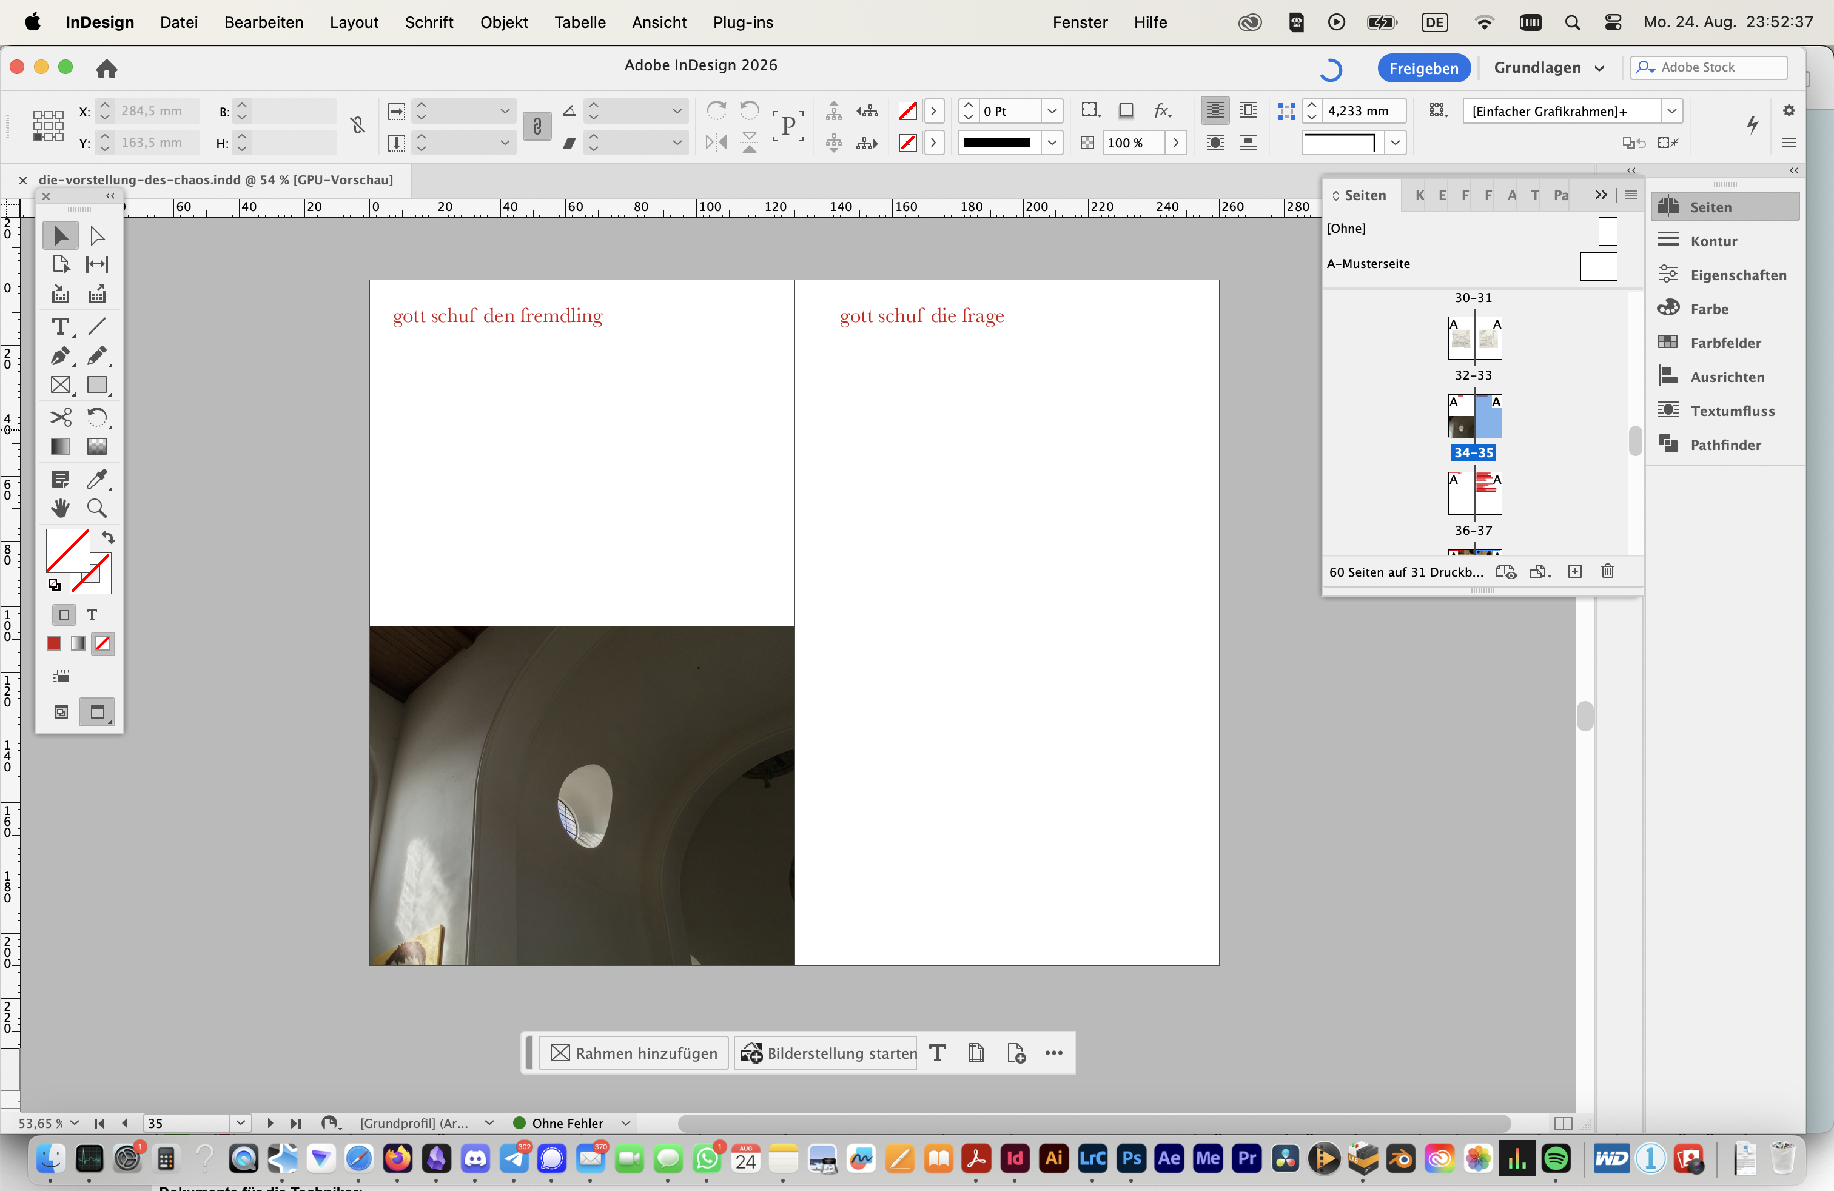The height and width of the screenshot is (1191, 1834).
Task: Select the Pen tool
Action: (x=60, y=356)
